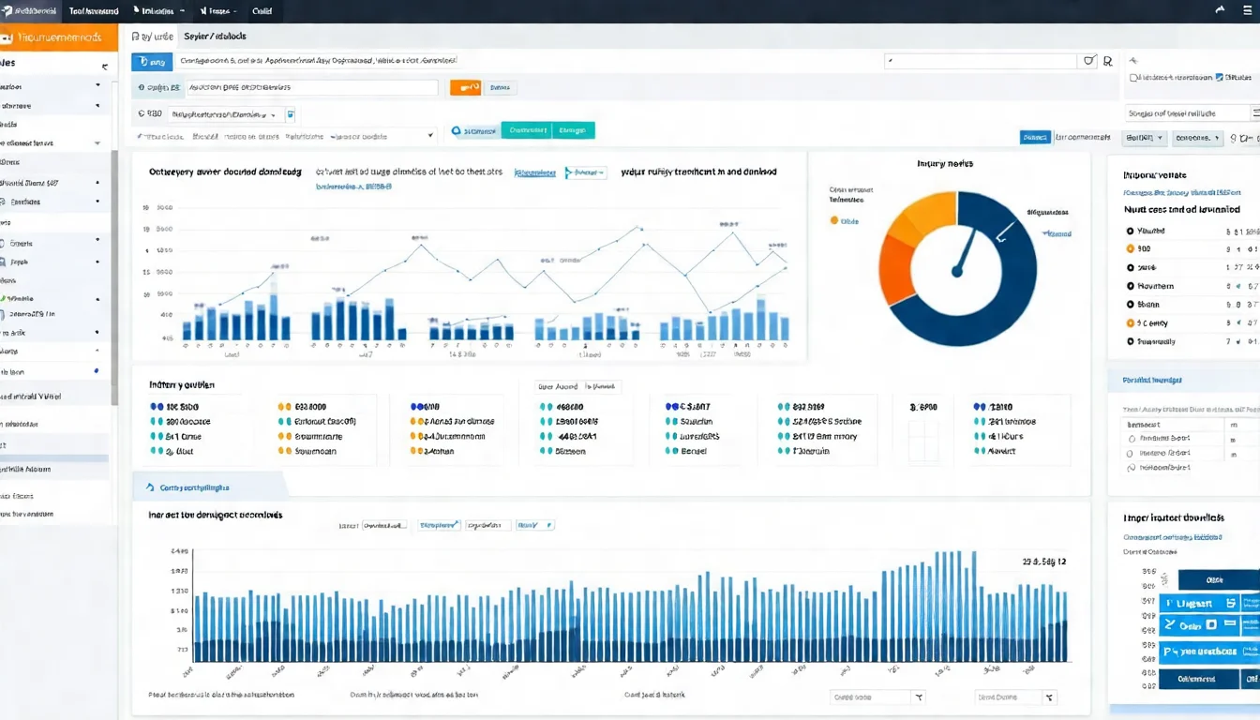Uncheck the blue checked checkbox in upper-right panel

(x=1219, y=78)
